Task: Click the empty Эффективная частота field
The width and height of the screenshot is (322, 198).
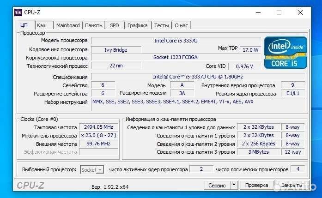Action: coord(99,152)
